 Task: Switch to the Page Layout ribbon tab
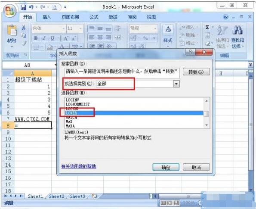pyautogui.click(x=70, y=17)
